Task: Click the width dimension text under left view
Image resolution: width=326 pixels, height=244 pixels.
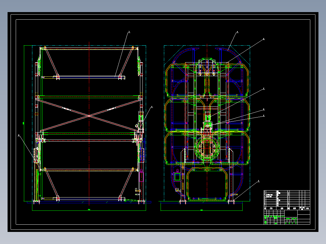Action: click(89, 210)
